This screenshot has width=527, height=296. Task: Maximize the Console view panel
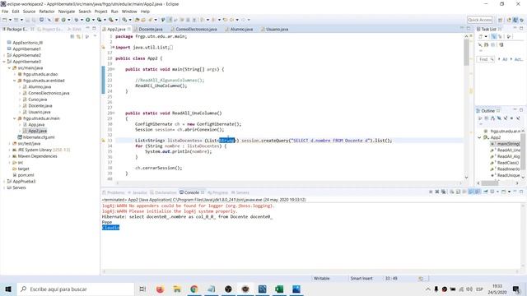[x=521, y=192]
